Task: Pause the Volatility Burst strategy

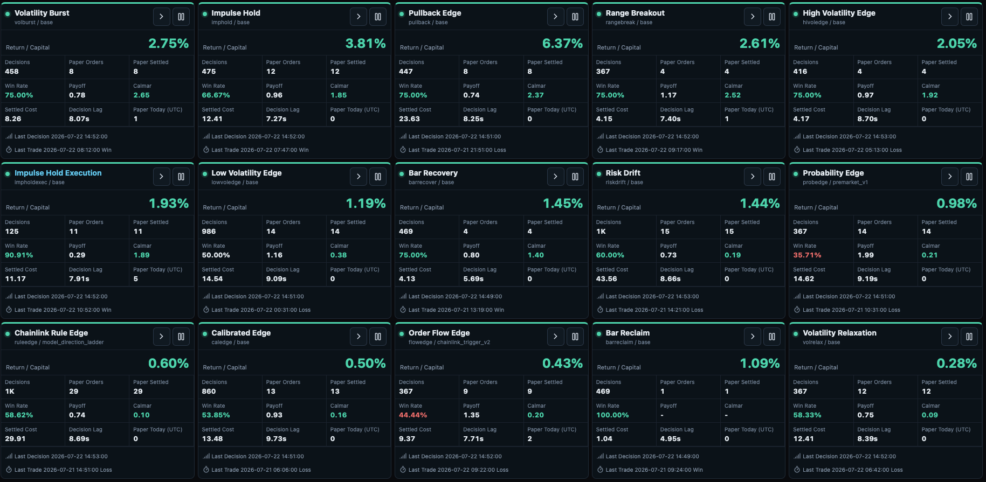Action: [x=181, y=17]
